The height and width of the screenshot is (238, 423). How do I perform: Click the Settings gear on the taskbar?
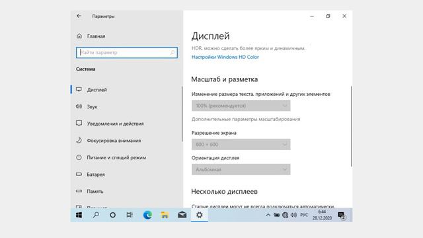coord(200,215)
